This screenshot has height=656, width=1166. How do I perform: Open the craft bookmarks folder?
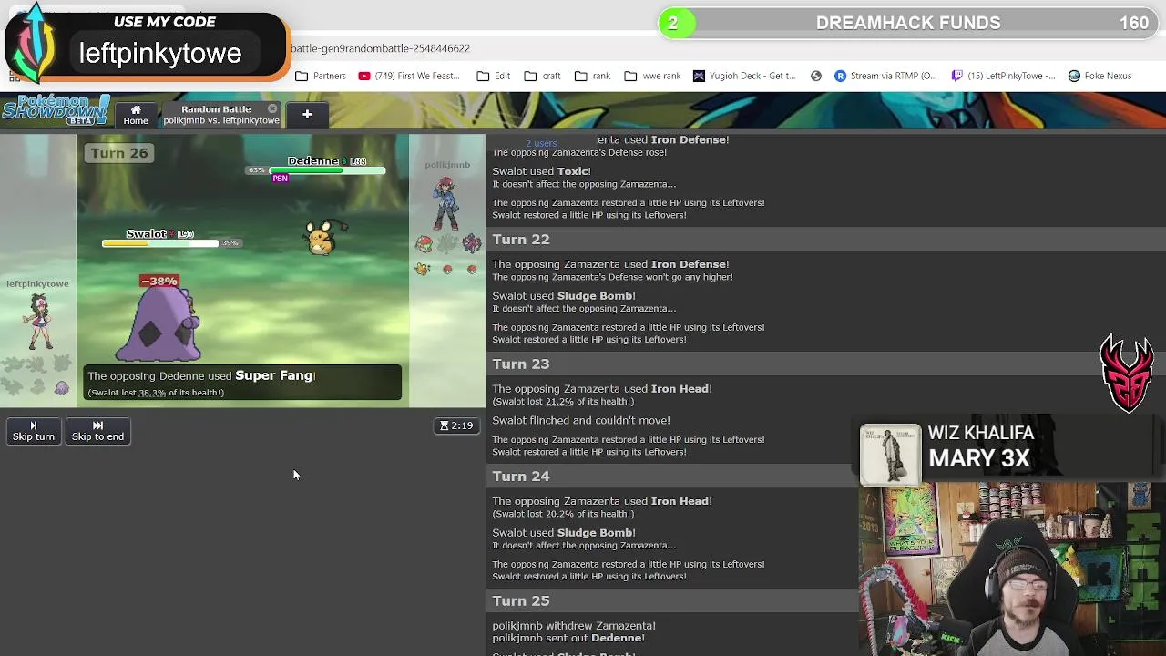[x=542, y=76]
